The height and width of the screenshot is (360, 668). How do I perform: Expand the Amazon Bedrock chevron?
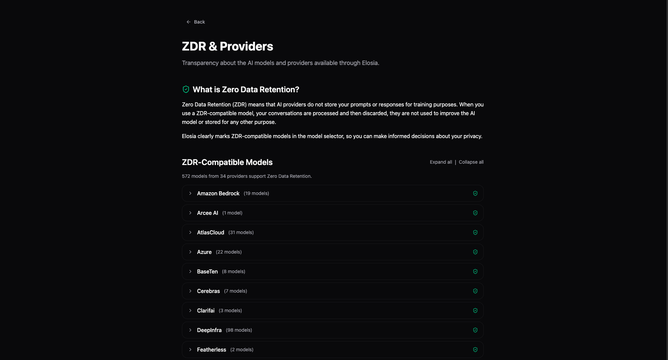tap(190, 193)
